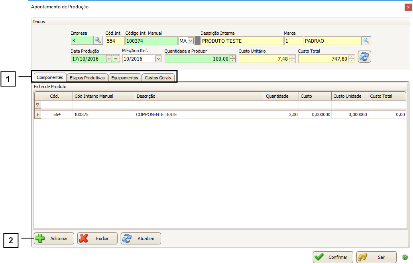413x264 pixels.
Task: Switch to the Etapas Produtivas tab
Action: tap(87, 78)
